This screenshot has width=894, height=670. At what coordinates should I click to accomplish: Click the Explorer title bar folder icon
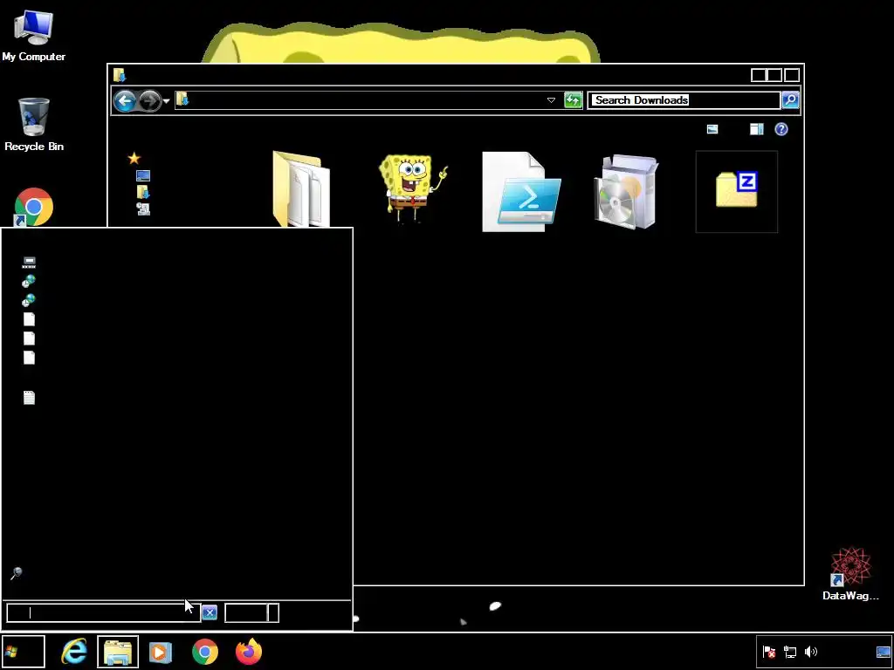119,75
